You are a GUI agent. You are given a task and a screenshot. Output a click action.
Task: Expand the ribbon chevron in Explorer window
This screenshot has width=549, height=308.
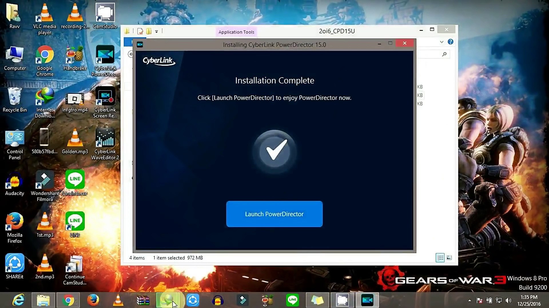point(441,42)
